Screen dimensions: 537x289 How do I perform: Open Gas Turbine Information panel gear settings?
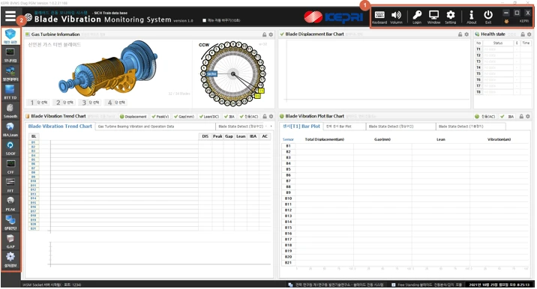(x=271, y=34)
